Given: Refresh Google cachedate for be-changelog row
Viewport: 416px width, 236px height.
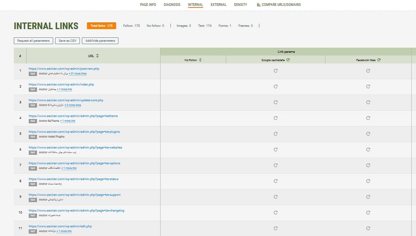Looking at the screenshot, I should 275,212.
